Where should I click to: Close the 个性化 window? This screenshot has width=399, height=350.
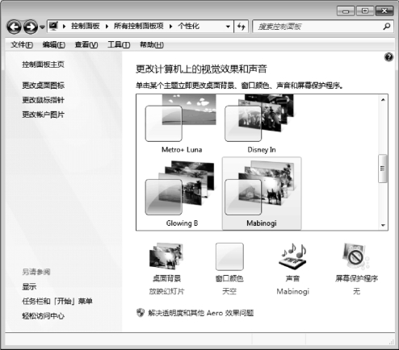coord(384,11)
